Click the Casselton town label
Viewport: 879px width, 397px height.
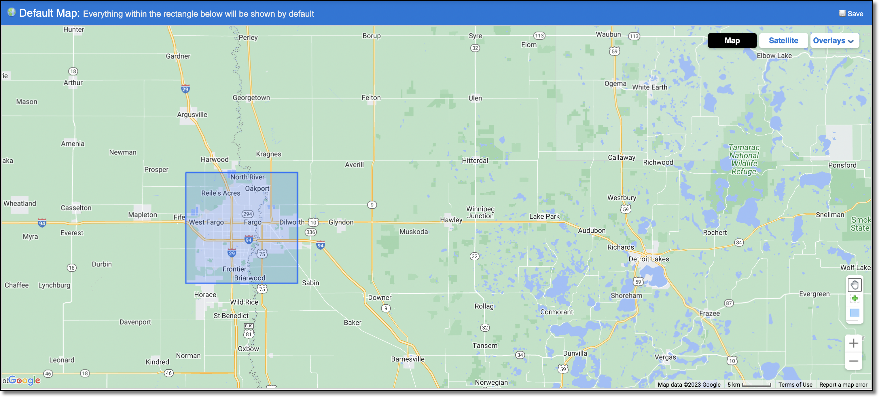[76, 208]
